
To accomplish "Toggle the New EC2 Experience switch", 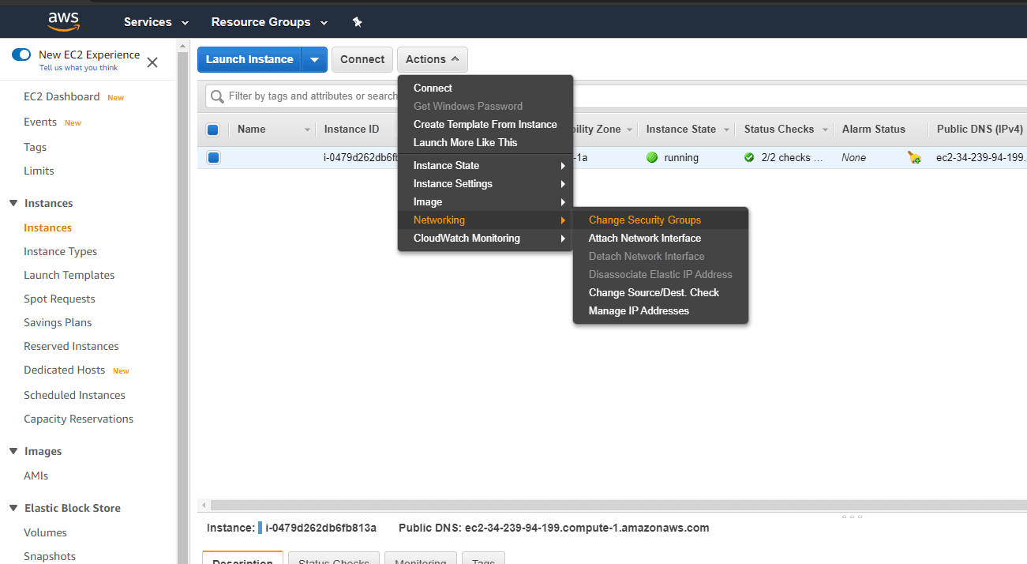I will click(20, 54).
